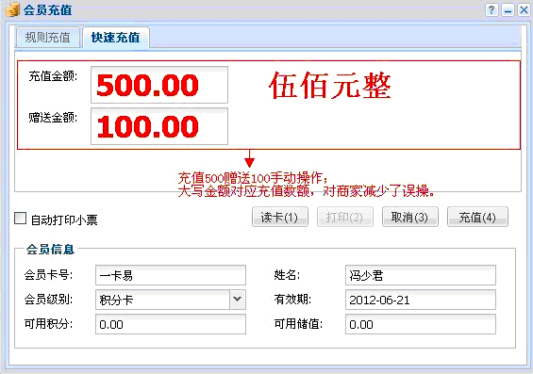The width and height of the screenshot is (533, 374).
Task: Select the 快速充值 tab
Action: tap(116, 38)
